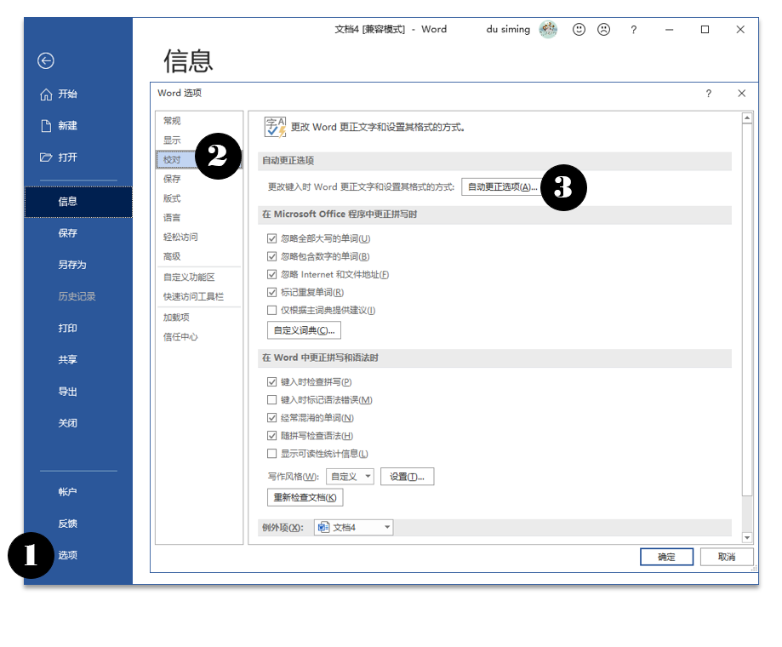
Task: Enable 仅根据主词典提供建议 checkbox
Action: (x=271, y=310)
